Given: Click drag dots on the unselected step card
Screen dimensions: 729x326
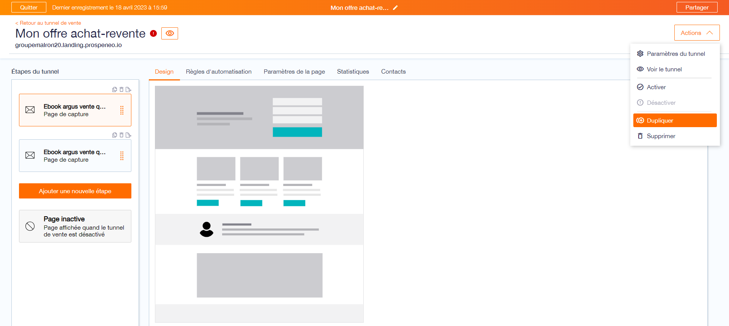Looking at the screenshot, I should pyautogui.click(x=122, y=156).
